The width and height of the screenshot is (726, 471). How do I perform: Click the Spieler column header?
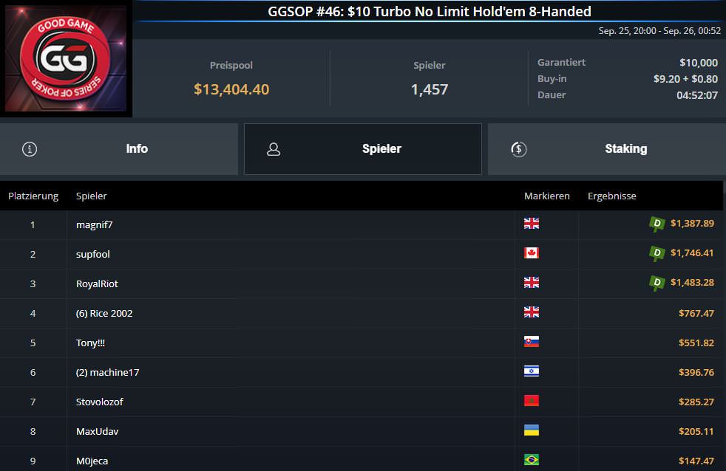(91, 196)
